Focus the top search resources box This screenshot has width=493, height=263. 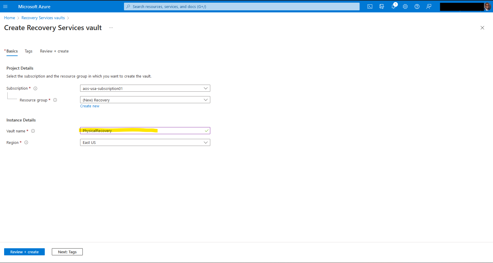point(242,6)
